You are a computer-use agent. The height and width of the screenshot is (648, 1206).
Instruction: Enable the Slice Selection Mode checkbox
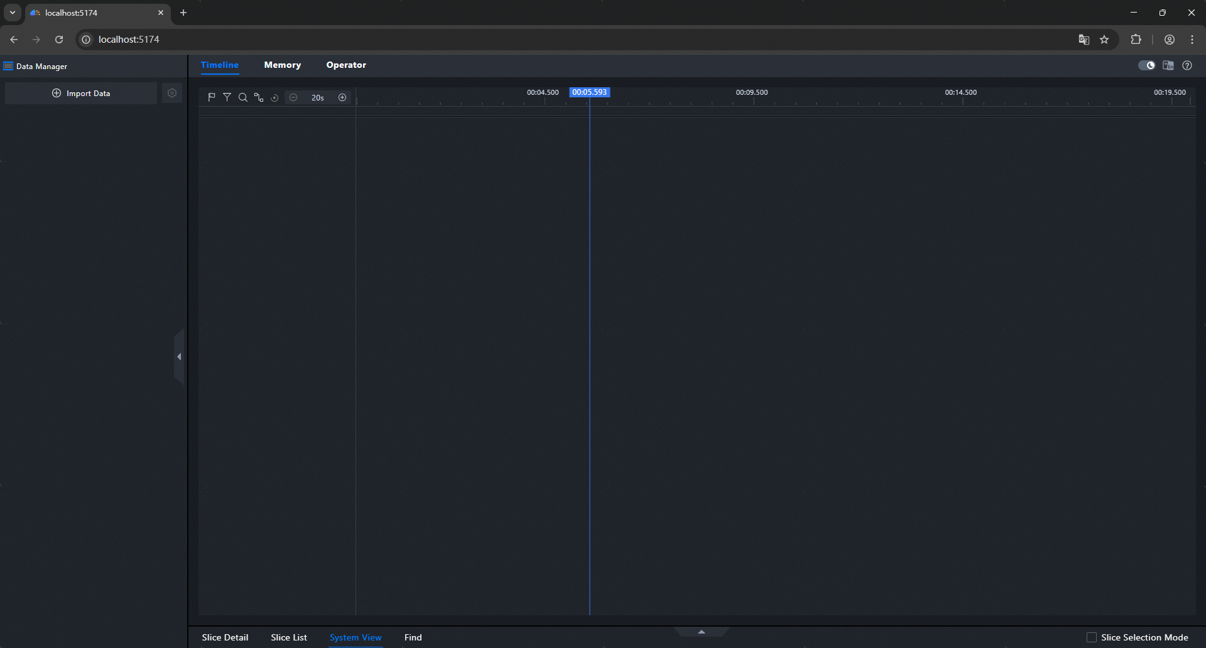click(x=1092, y=637)
